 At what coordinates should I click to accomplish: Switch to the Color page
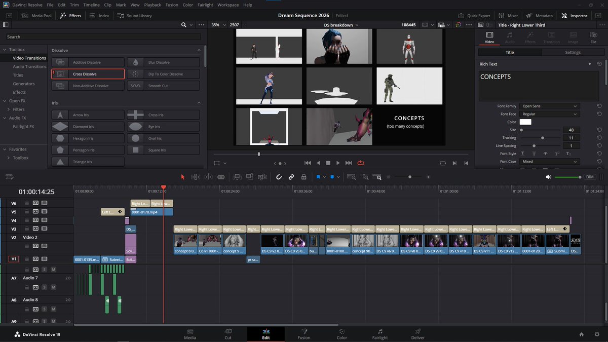[x=342, y=334]
